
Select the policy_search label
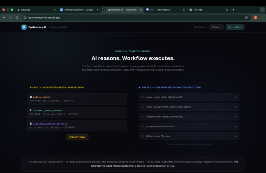click(42, 97)
